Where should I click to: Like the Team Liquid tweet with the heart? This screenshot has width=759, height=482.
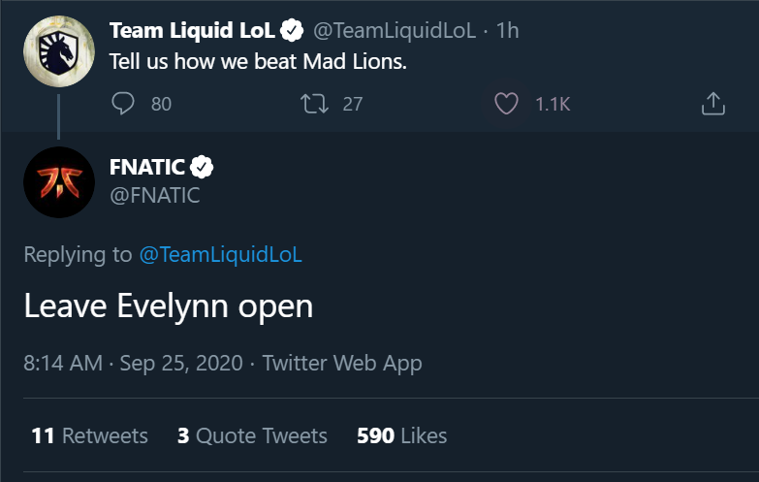pos(506,104)
